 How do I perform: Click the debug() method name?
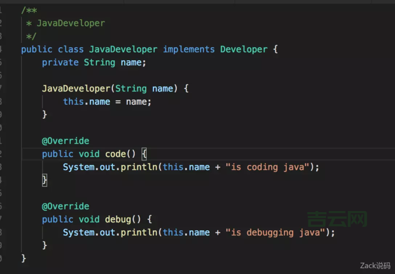pos(118,219)
